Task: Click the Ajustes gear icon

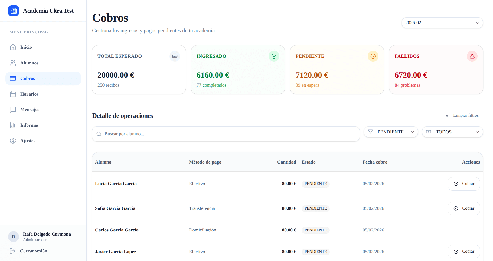Action: pyautogui.click(x=13, y=141)
